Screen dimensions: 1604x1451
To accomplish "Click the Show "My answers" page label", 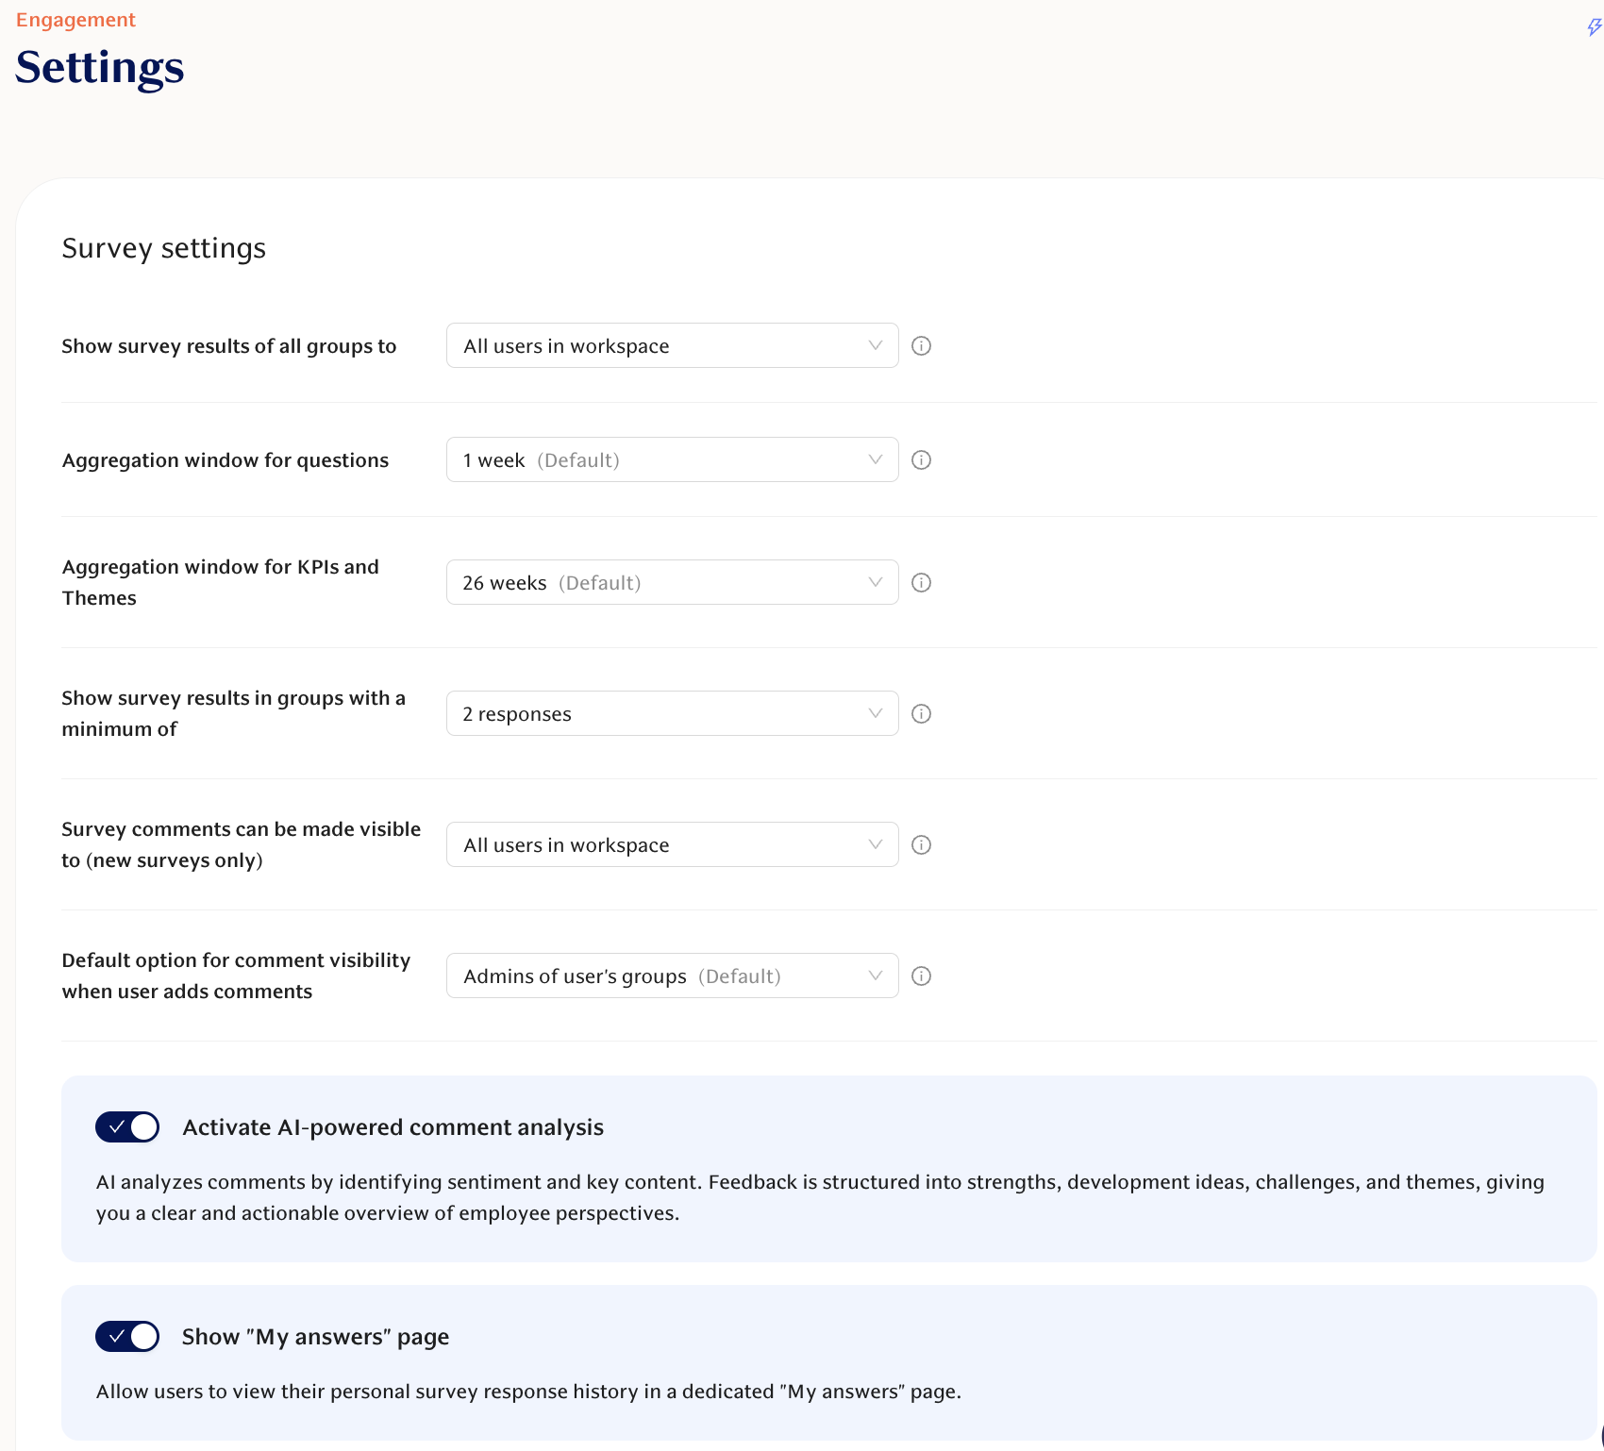I will [x=315, y=1337].
